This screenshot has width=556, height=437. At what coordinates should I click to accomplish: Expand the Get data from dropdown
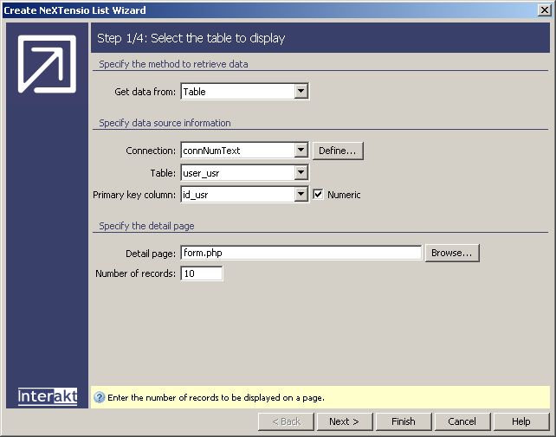[x=301, y=92]
